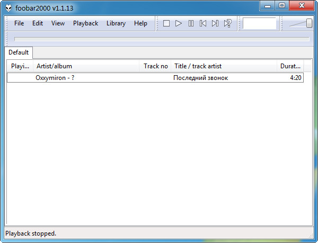Open the Help menu

(140, 23)
